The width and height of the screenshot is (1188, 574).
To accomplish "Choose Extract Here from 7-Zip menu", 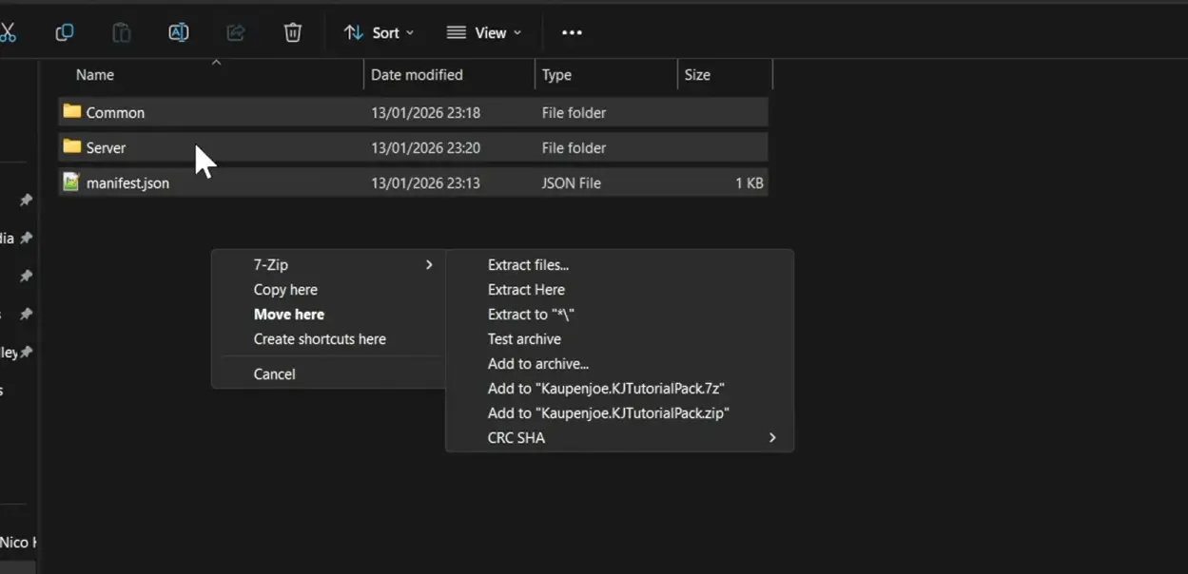I will (526, 290).
